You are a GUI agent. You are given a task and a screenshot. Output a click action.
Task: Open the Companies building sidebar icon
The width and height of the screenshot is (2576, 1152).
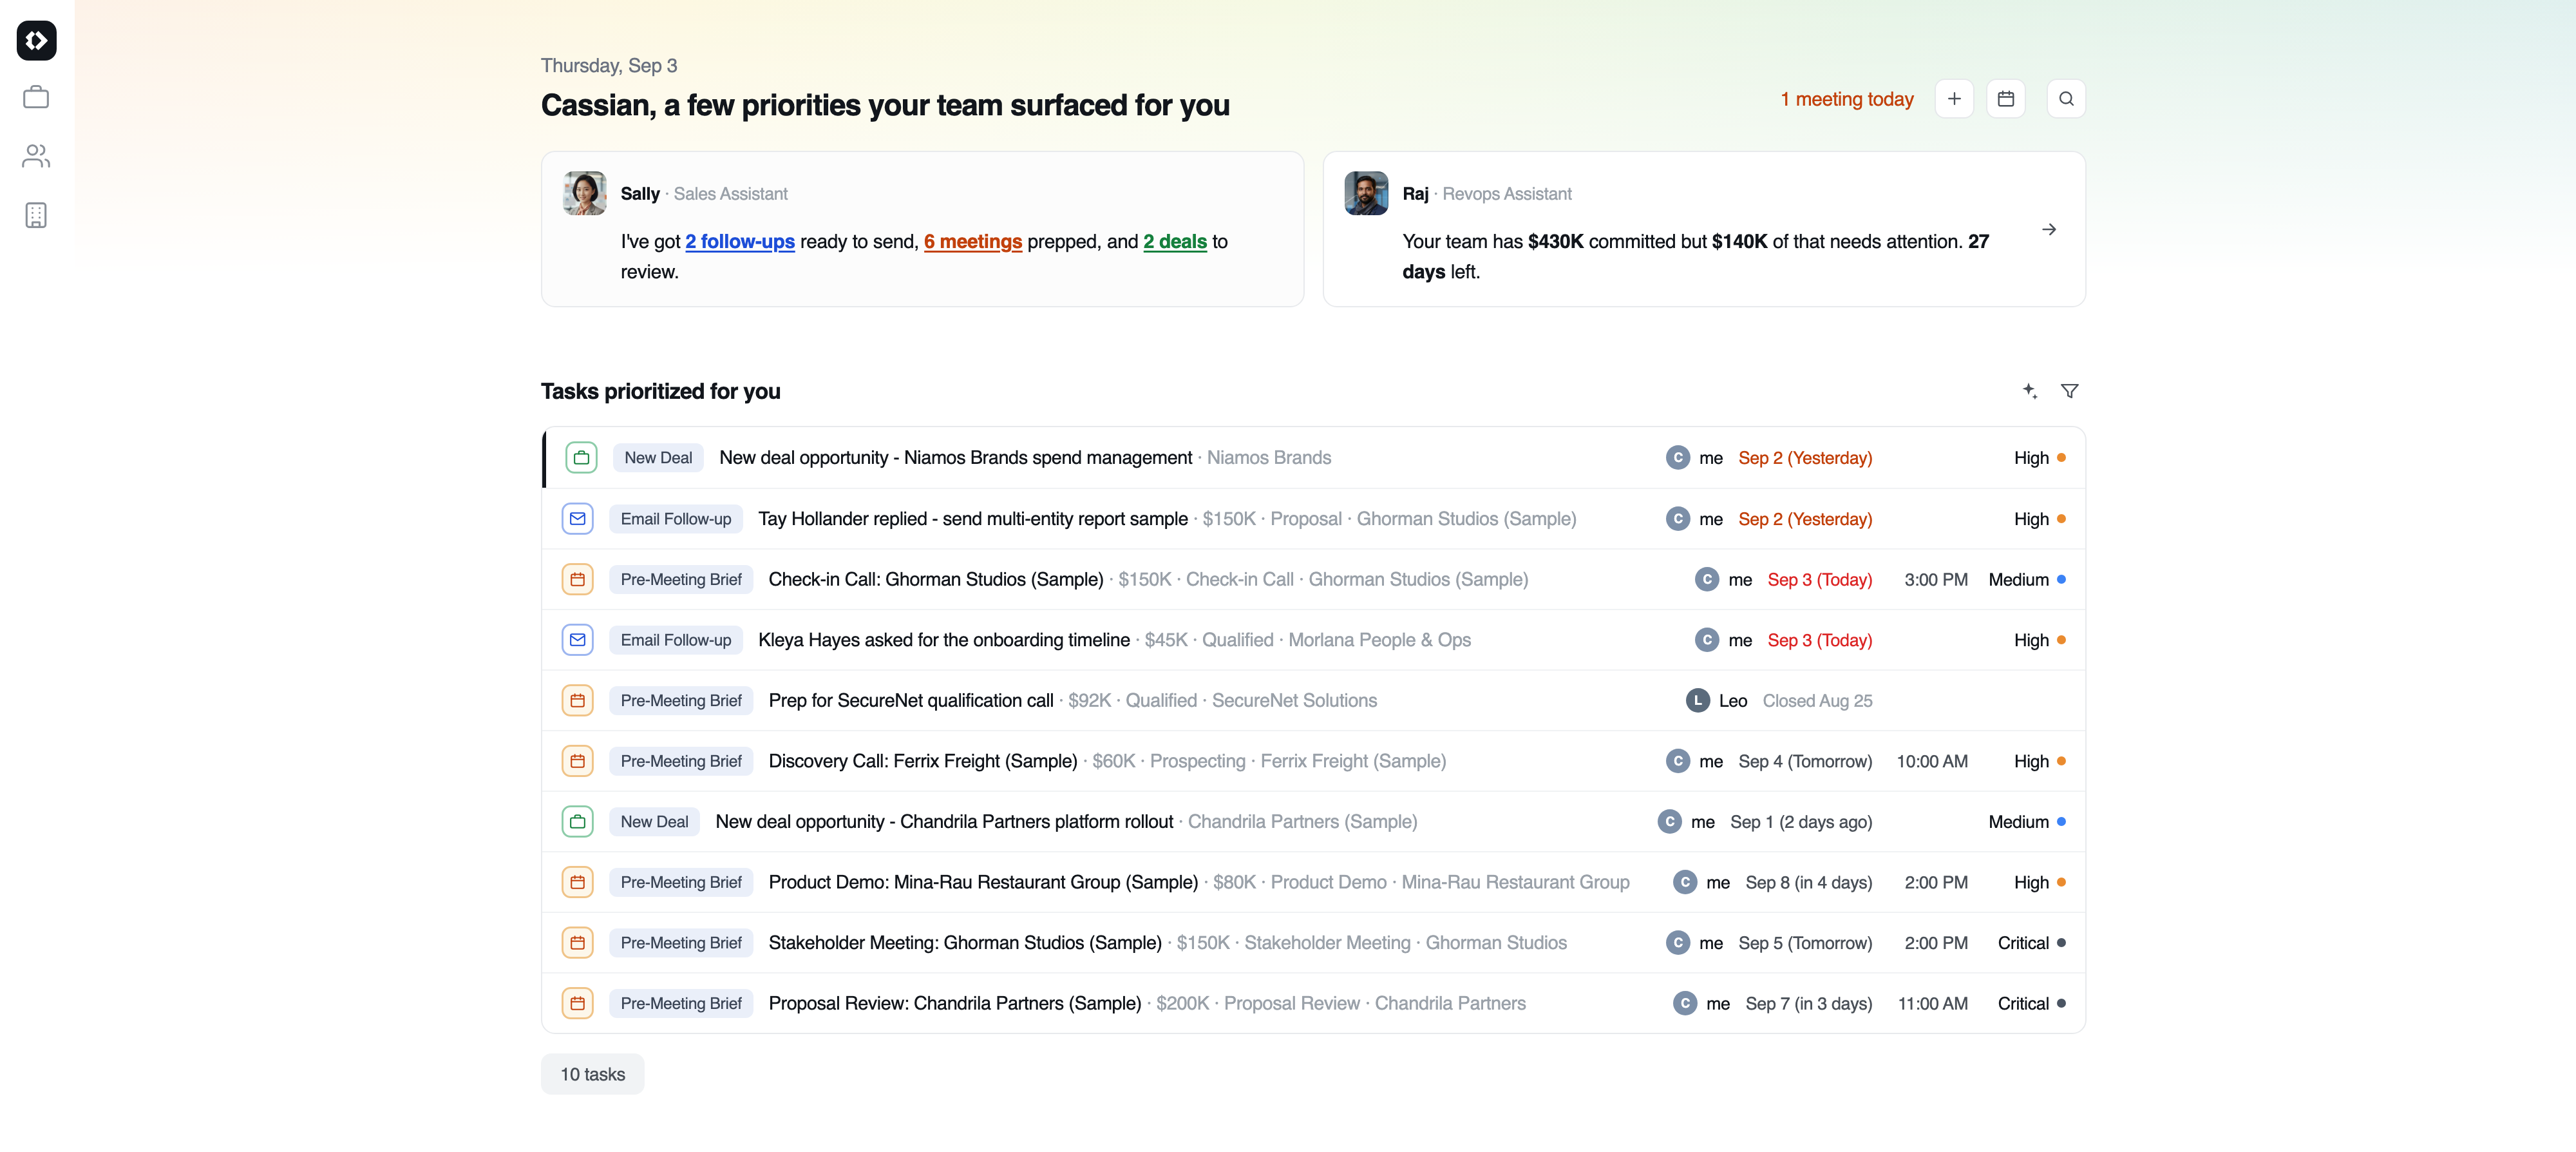[x=36, y=215]
